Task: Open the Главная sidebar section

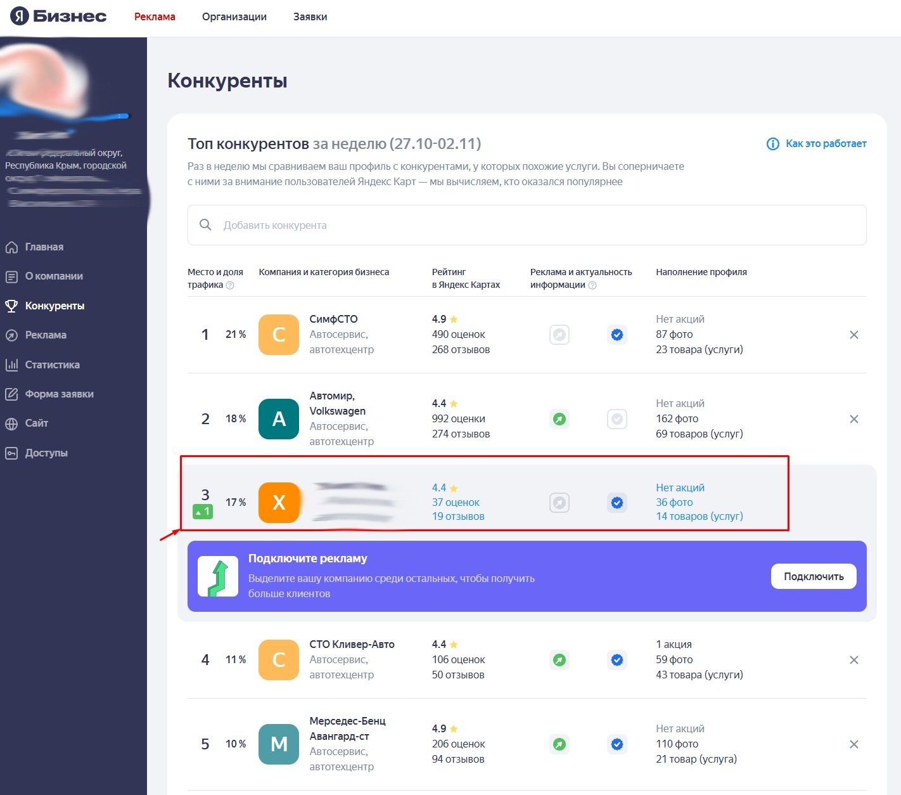Action: pos(44,247)
